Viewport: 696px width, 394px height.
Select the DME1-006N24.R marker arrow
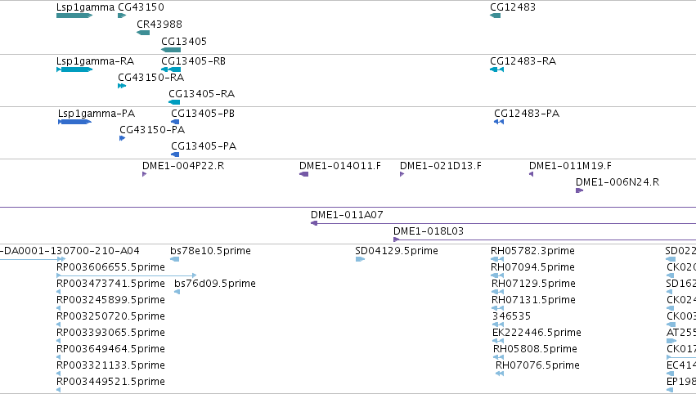coord(579,190)
